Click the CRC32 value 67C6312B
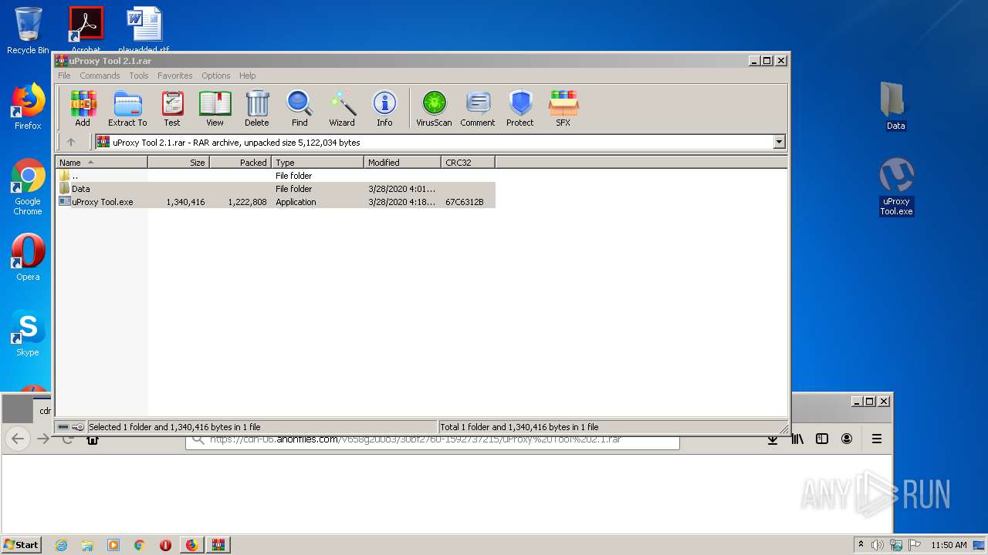The image size is (988, 555). tap(465, 202)
